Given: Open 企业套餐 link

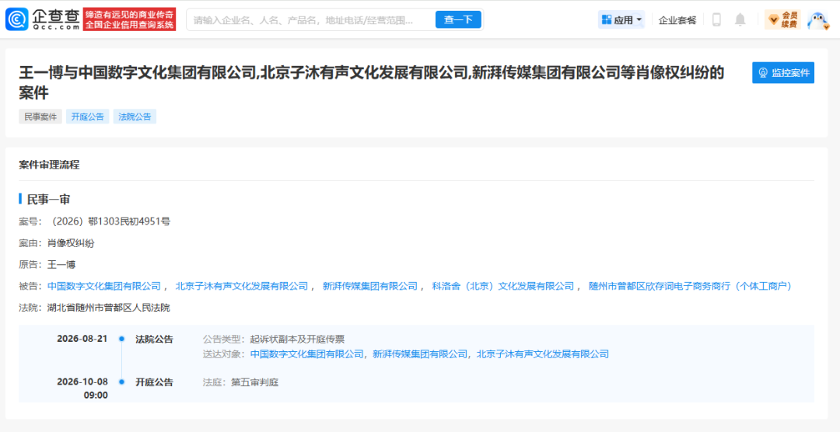Looking at the screenshot, I should (677, 20).
